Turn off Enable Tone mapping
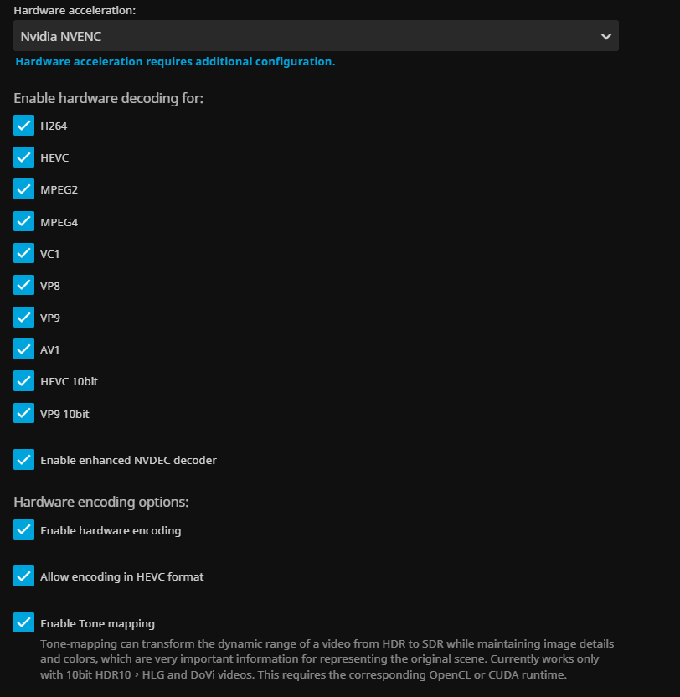This screenshot has height=697, width=680. pos(24,623)
